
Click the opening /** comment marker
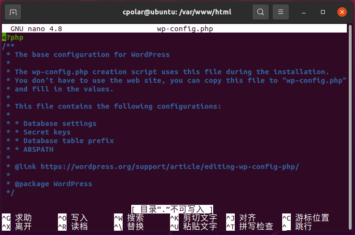(8, 46)
